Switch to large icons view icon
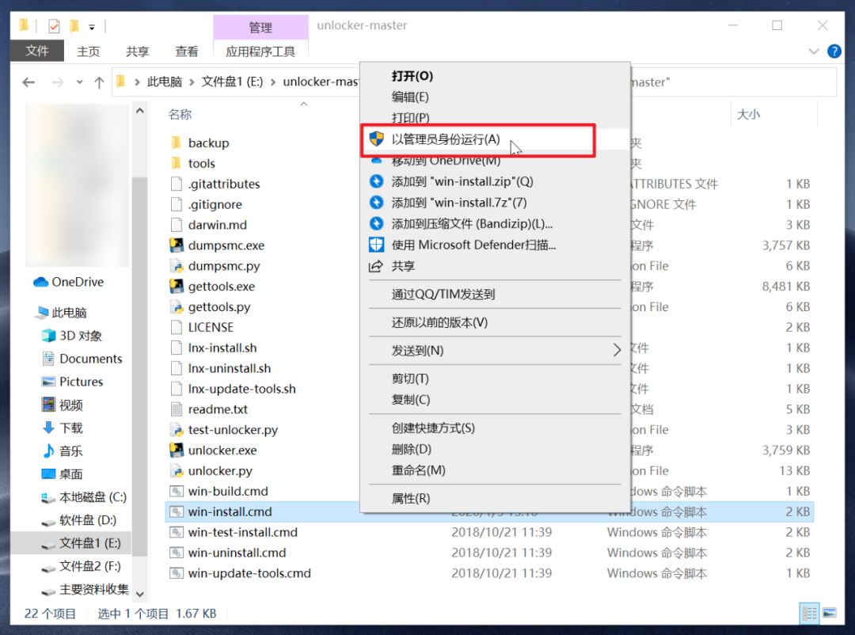The image size is (855, 635). tap(829, 613)
